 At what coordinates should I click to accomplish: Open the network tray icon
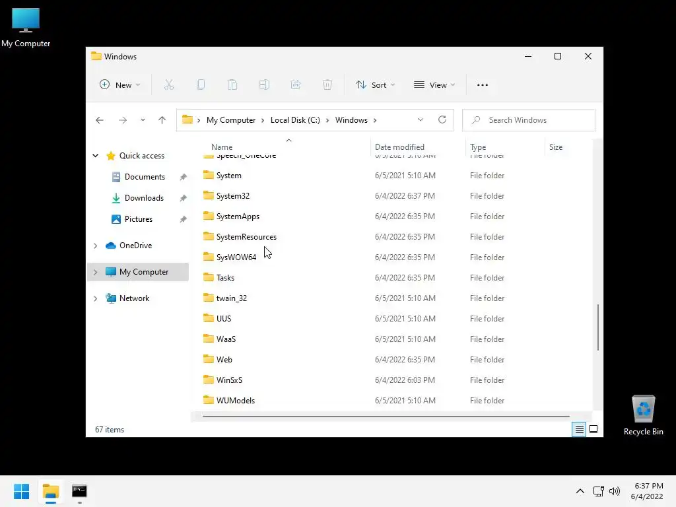pos(598,491)
